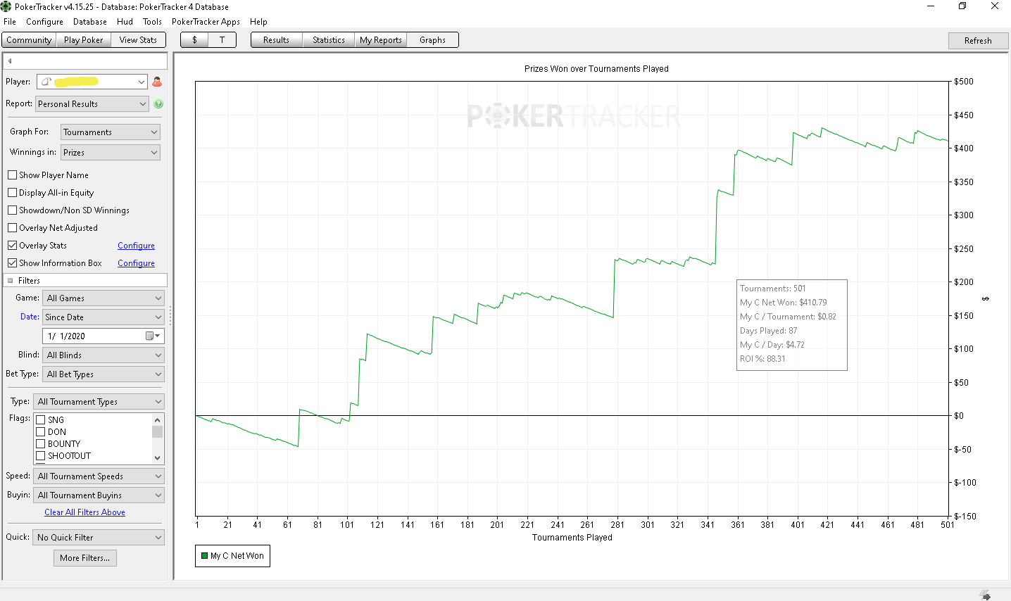Open the Type dropdown showing All Tournament Types

point(99,402)
